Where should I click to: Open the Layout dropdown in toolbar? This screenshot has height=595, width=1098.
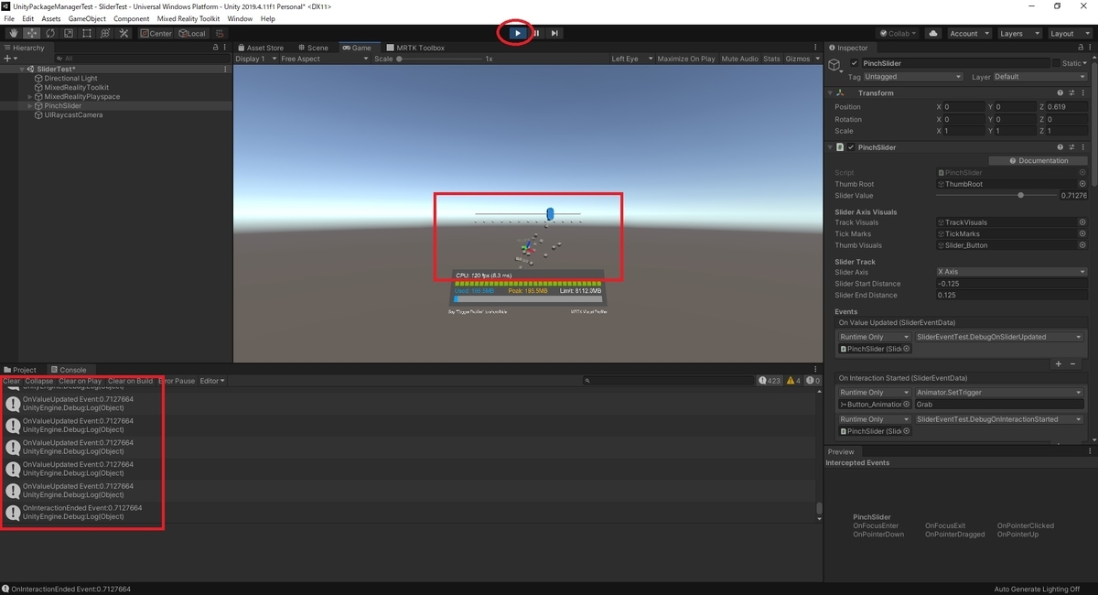[x=1069, y=34]
